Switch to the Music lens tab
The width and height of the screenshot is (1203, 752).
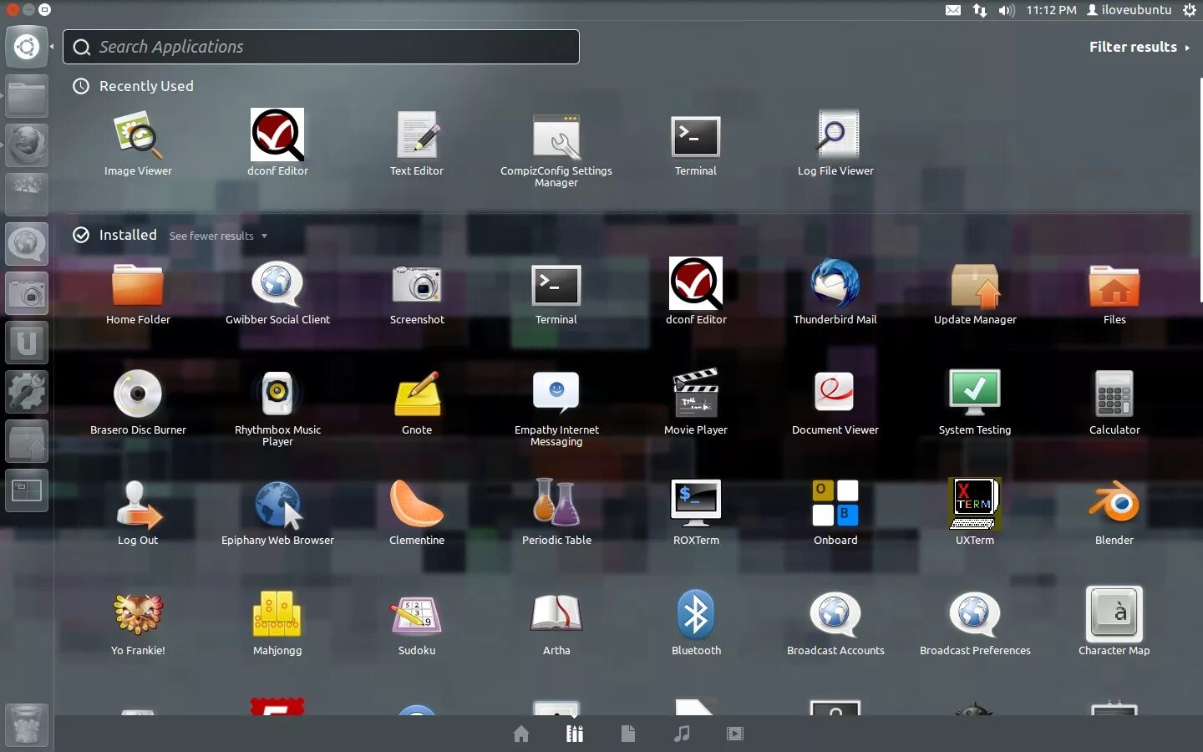(x=682, y=734)
